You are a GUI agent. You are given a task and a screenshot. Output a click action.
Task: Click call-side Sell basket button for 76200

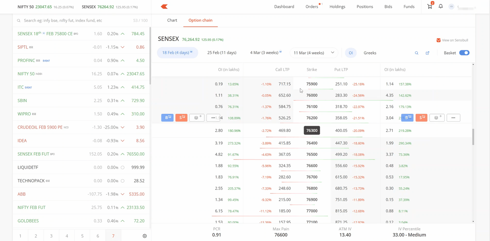[x=181, y=118]
